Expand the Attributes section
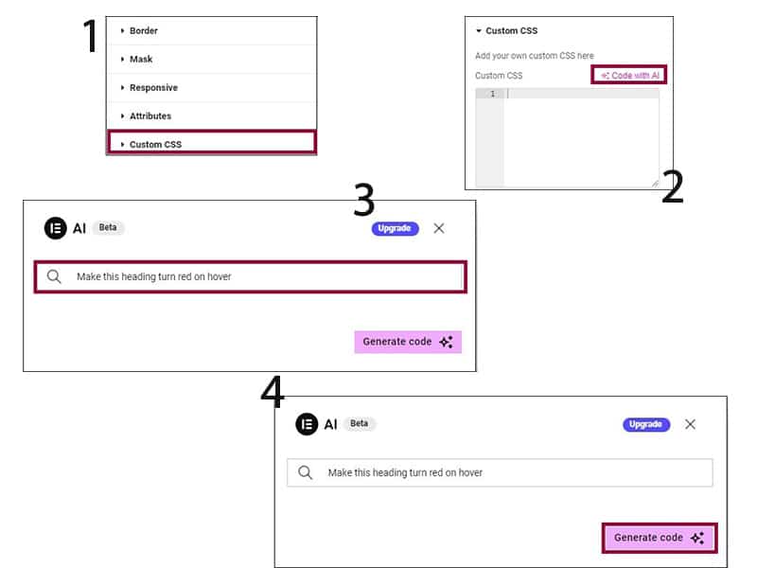The width and height of the screenshot is (757, 568). click(x=211, y=116)
